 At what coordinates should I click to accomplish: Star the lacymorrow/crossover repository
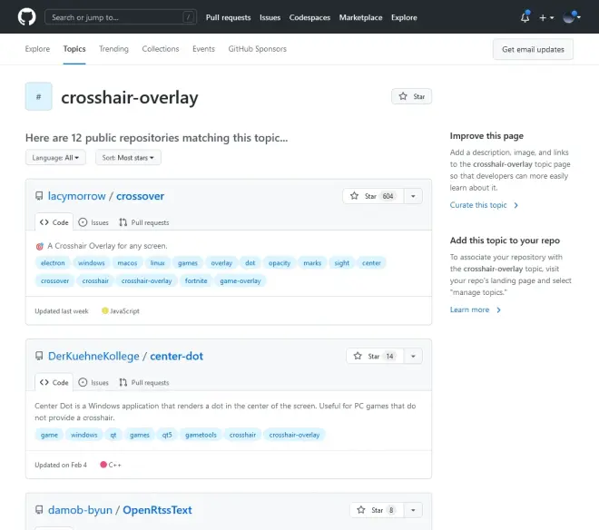point(364,196)
